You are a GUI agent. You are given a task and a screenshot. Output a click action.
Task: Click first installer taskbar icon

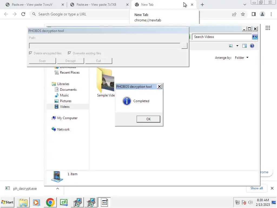77,202
